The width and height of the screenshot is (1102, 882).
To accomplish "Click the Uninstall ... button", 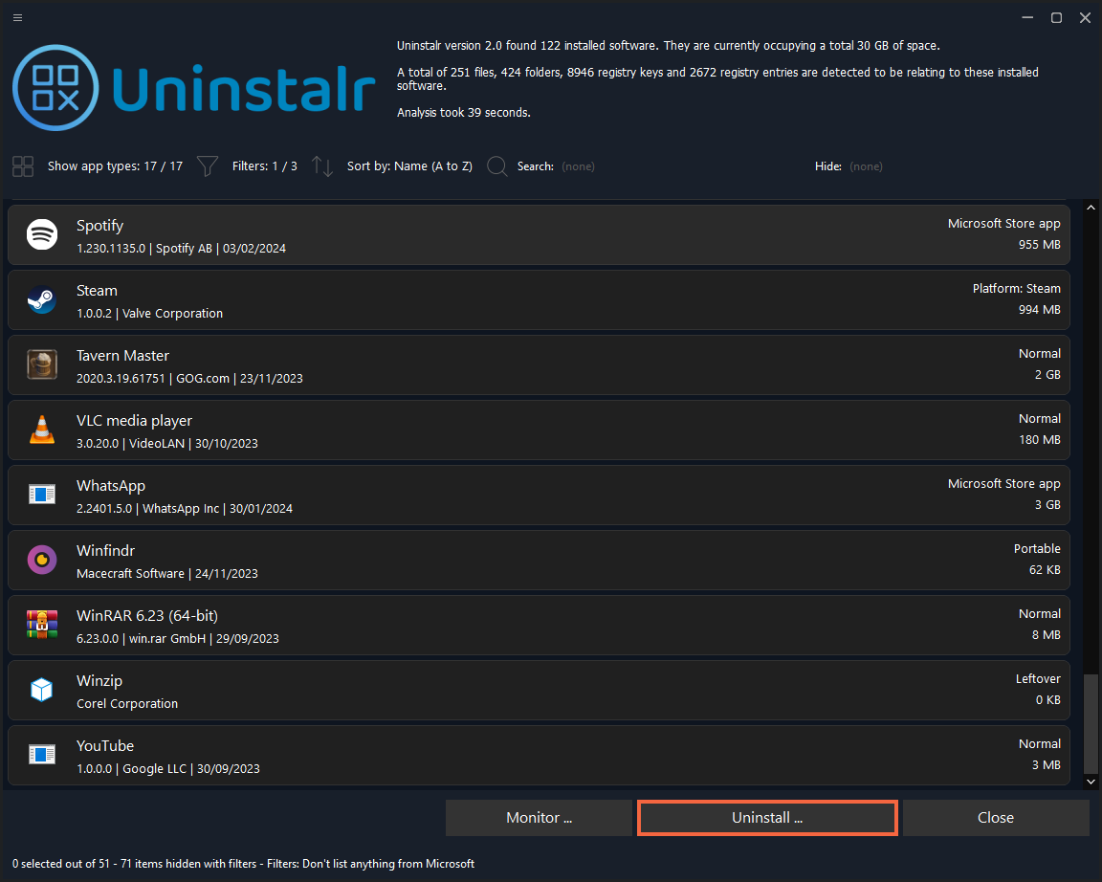I will coord(767,817).
